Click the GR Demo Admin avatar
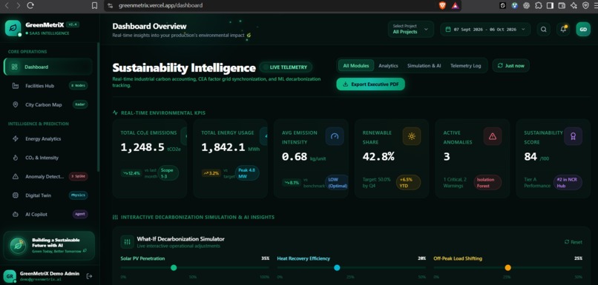The image size is (598, 285). [9, 276]
